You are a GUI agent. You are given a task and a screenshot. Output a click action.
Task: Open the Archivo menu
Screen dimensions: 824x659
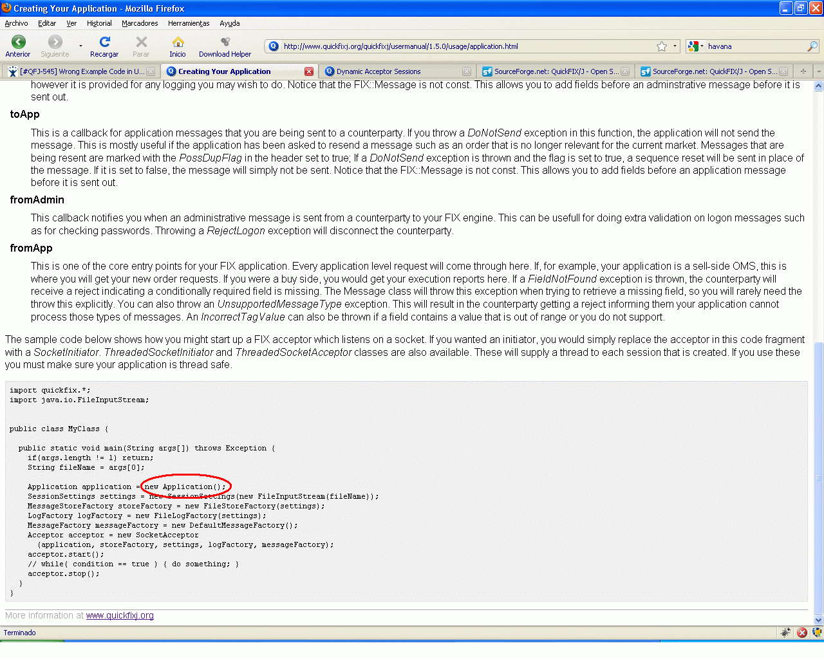(x=16, y=23)
